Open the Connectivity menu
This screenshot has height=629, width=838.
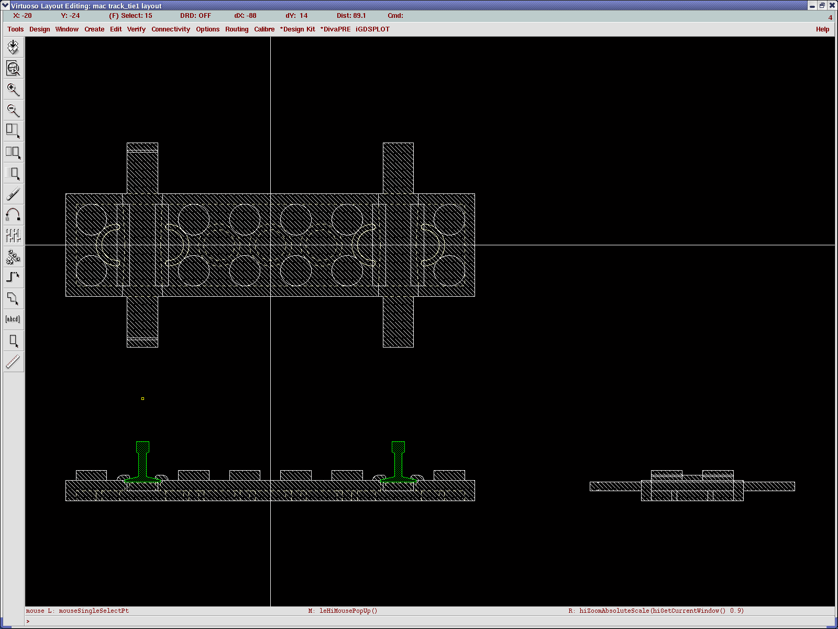(x=171, y=29)
